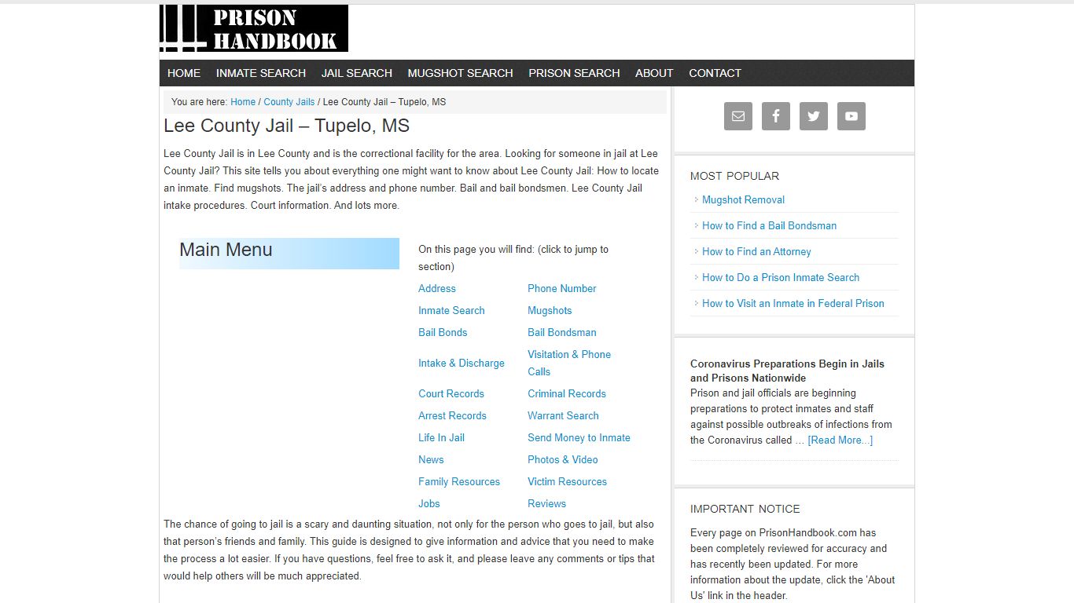Jump to the News section
The width and height of the screenshot is (1074, 603).
point(431,459)
